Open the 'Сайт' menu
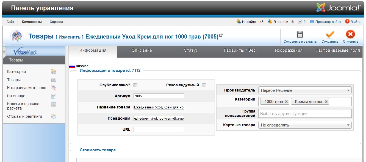The image size is (366, 162). click(x=10, y=22)
